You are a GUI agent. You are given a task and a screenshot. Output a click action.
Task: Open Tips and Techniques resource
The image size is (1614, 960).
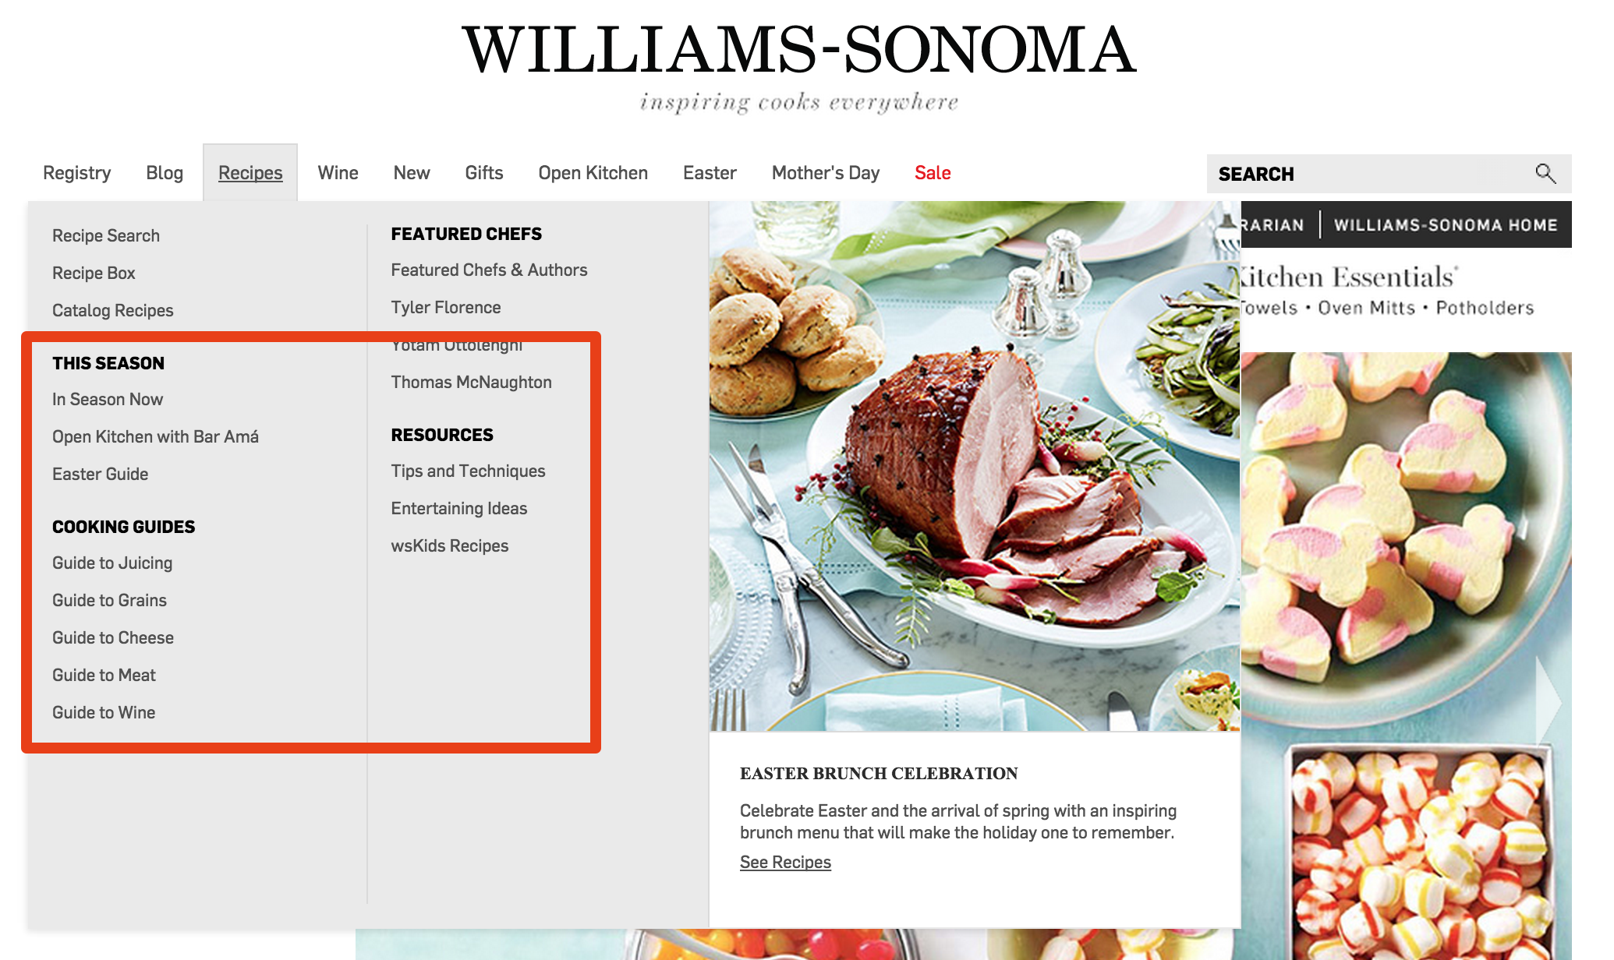click(468, 471)
